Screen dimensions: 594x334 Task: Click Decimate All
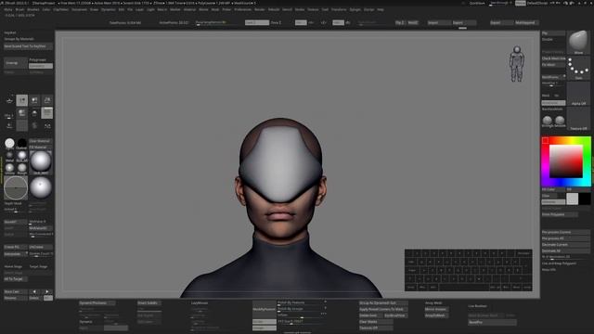(x=565, y=250)
